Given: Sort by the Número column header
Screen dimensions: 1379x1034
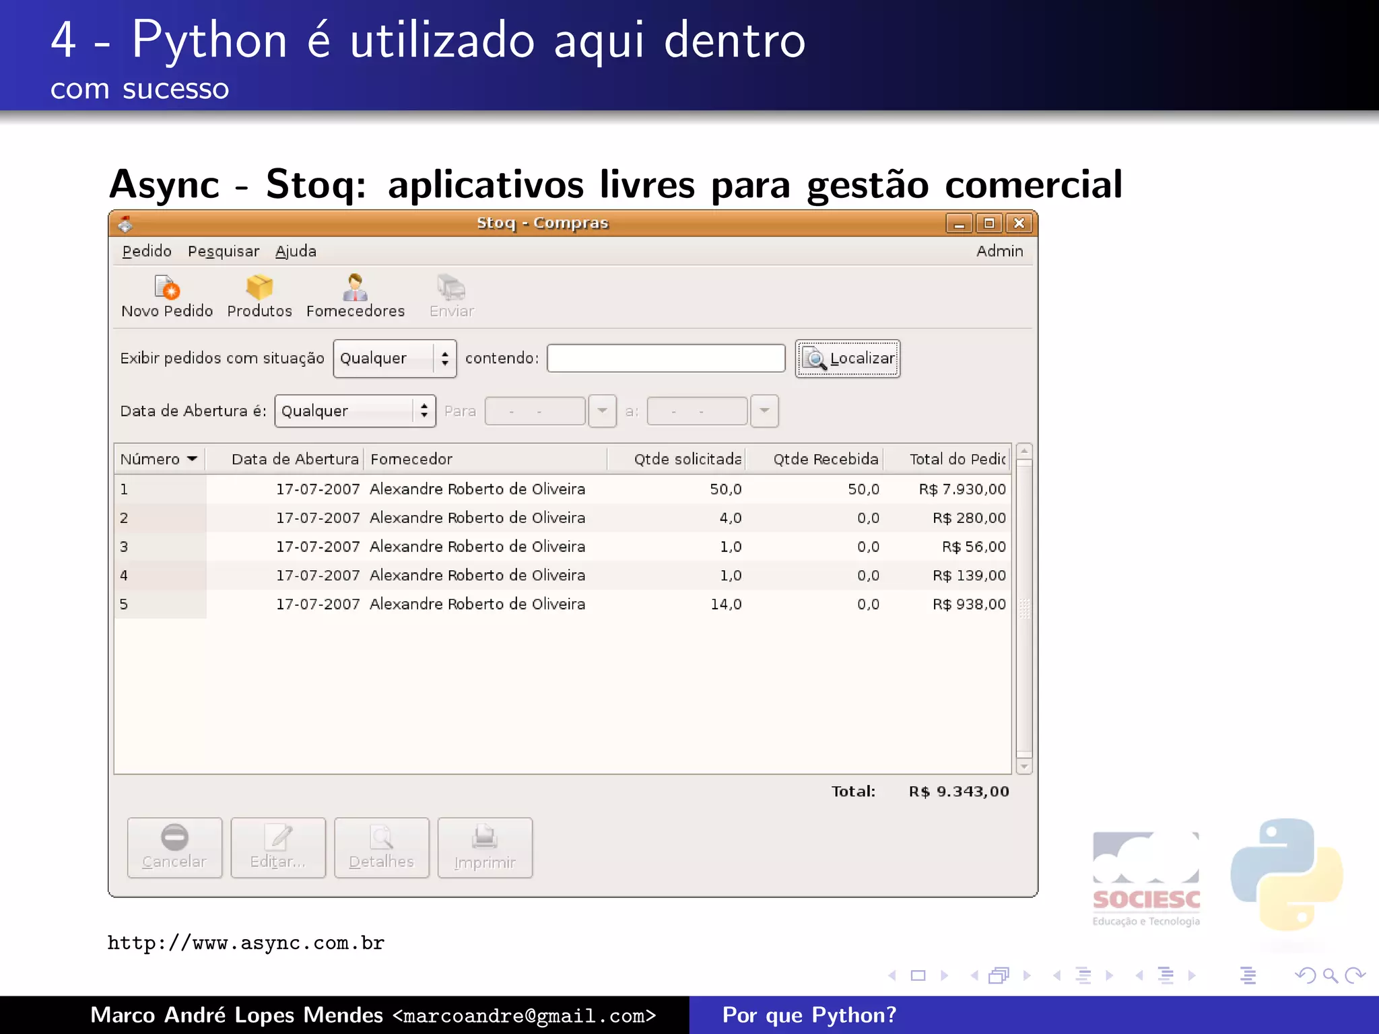Looking at the screenshot, I should [x=160, y=459].
